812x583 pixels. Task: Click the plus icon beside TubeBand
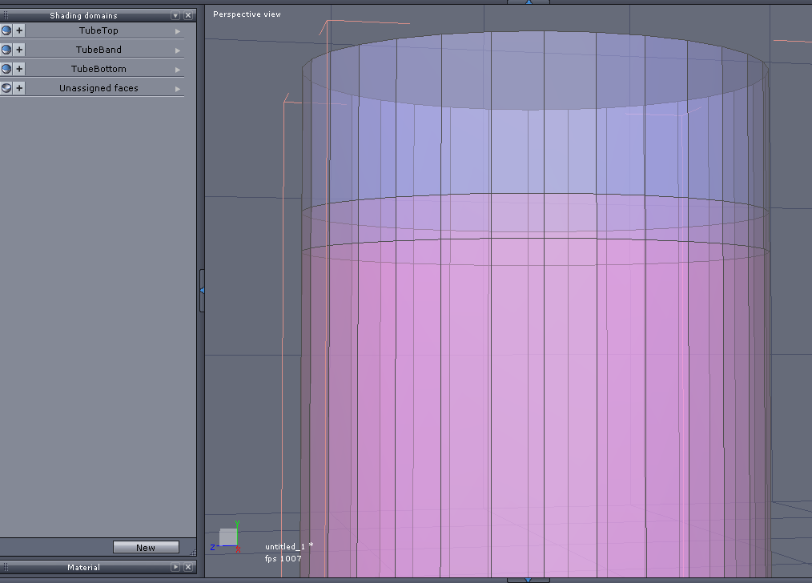tap(19, 50)
